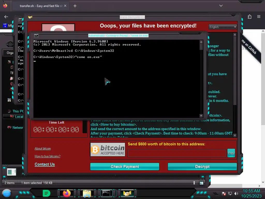Open the Action Center flag icon
The image size is (265, 199).
tap(224, 194)
